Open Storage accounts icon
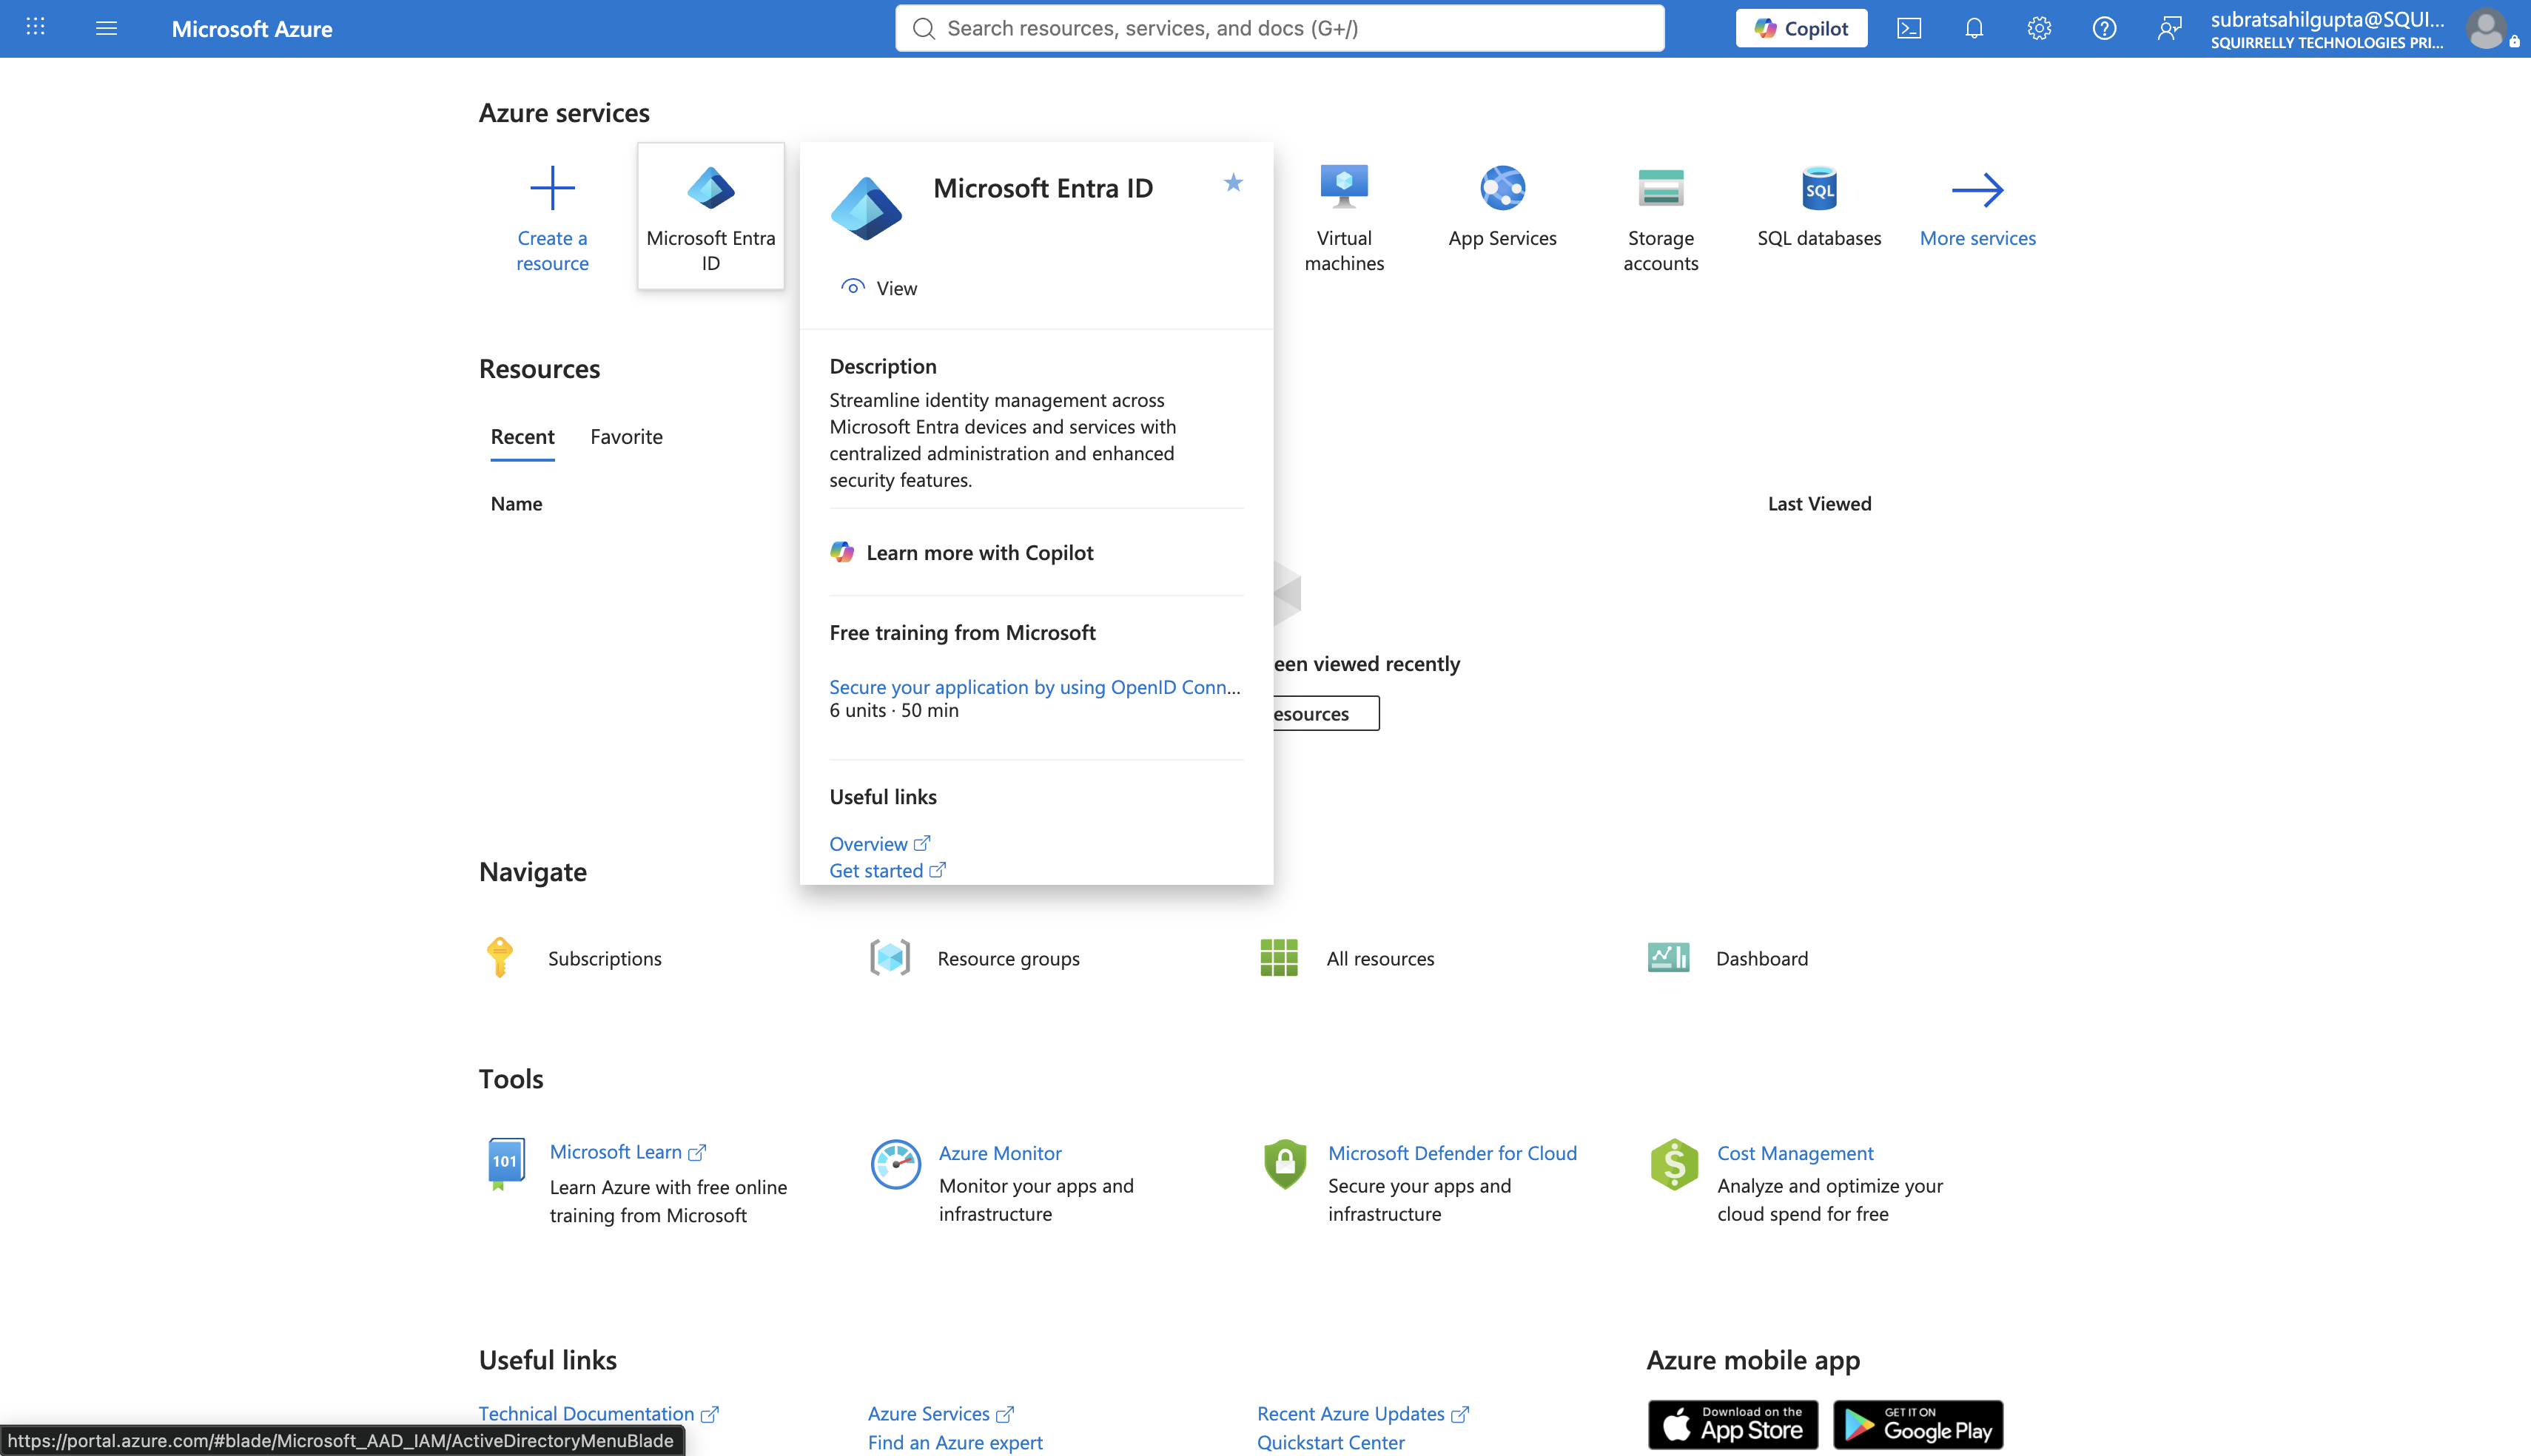Image resolution: width=2531 pixels, height=1456 pixels. 1660,187
